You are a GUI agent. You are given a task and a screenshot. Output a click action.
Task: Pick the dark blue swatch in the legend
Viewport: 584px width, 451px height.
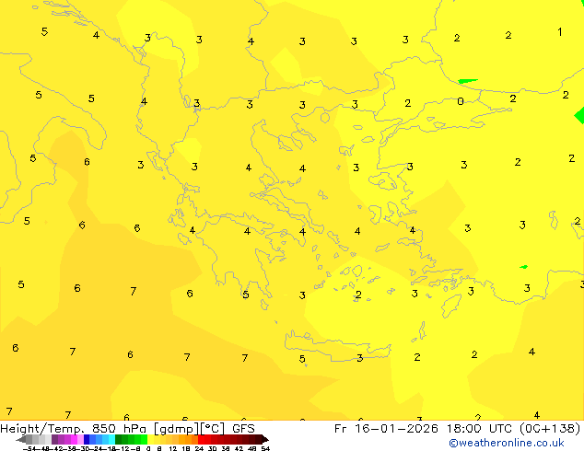(x=87, y=439)
